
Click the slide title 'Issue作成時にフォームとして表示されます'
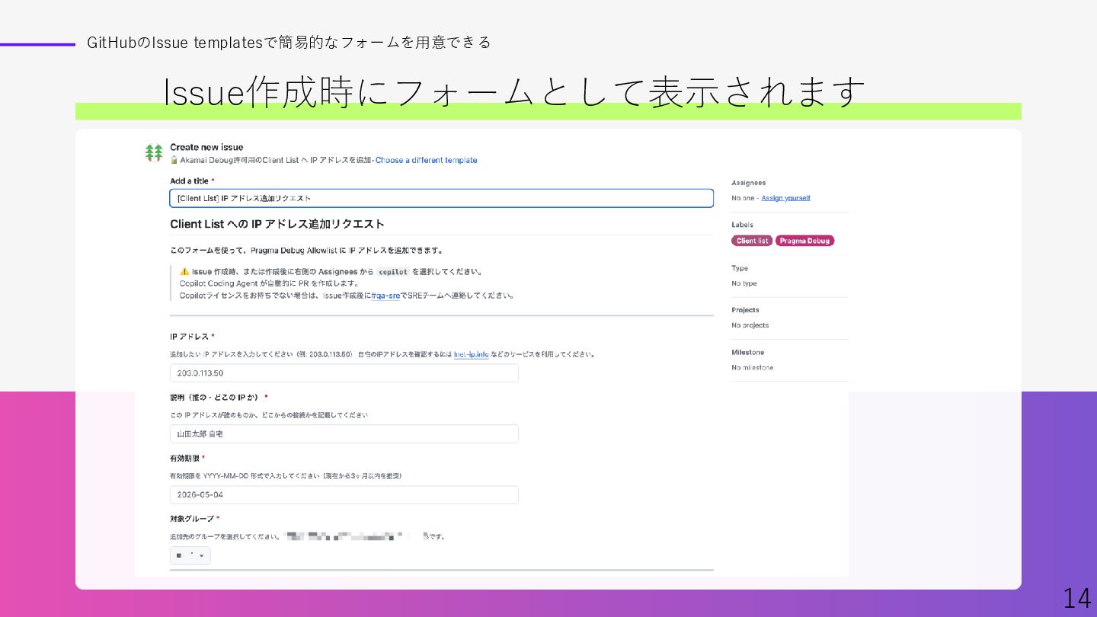tap(514, 93)
